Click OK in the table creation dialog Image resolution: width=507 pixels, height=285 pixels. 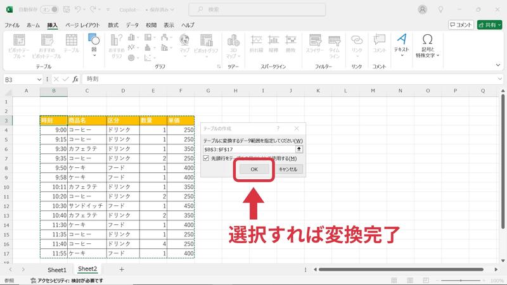(254, 169)
